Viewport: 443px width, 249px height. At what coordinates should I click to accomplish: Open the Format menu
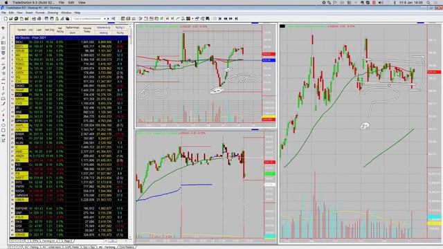(x=40, y=12)
